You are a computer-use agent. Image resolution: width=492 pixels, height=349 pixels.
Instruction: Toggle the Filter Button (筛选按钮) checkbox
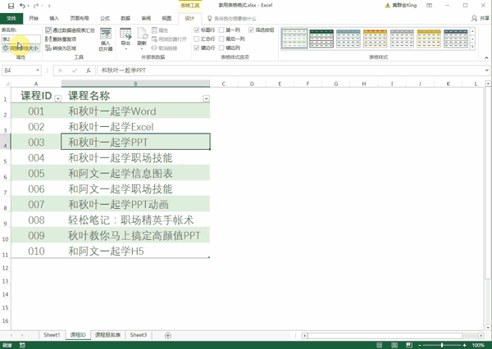coord(251,30)
